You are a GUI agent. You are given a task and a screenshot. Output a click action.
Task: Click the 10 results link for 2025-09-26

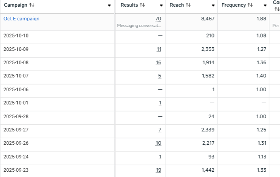coord(158,143)
